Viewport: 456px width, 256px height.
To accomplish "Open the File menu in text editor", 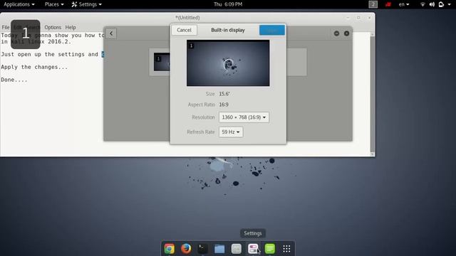I will pos(6,27).
